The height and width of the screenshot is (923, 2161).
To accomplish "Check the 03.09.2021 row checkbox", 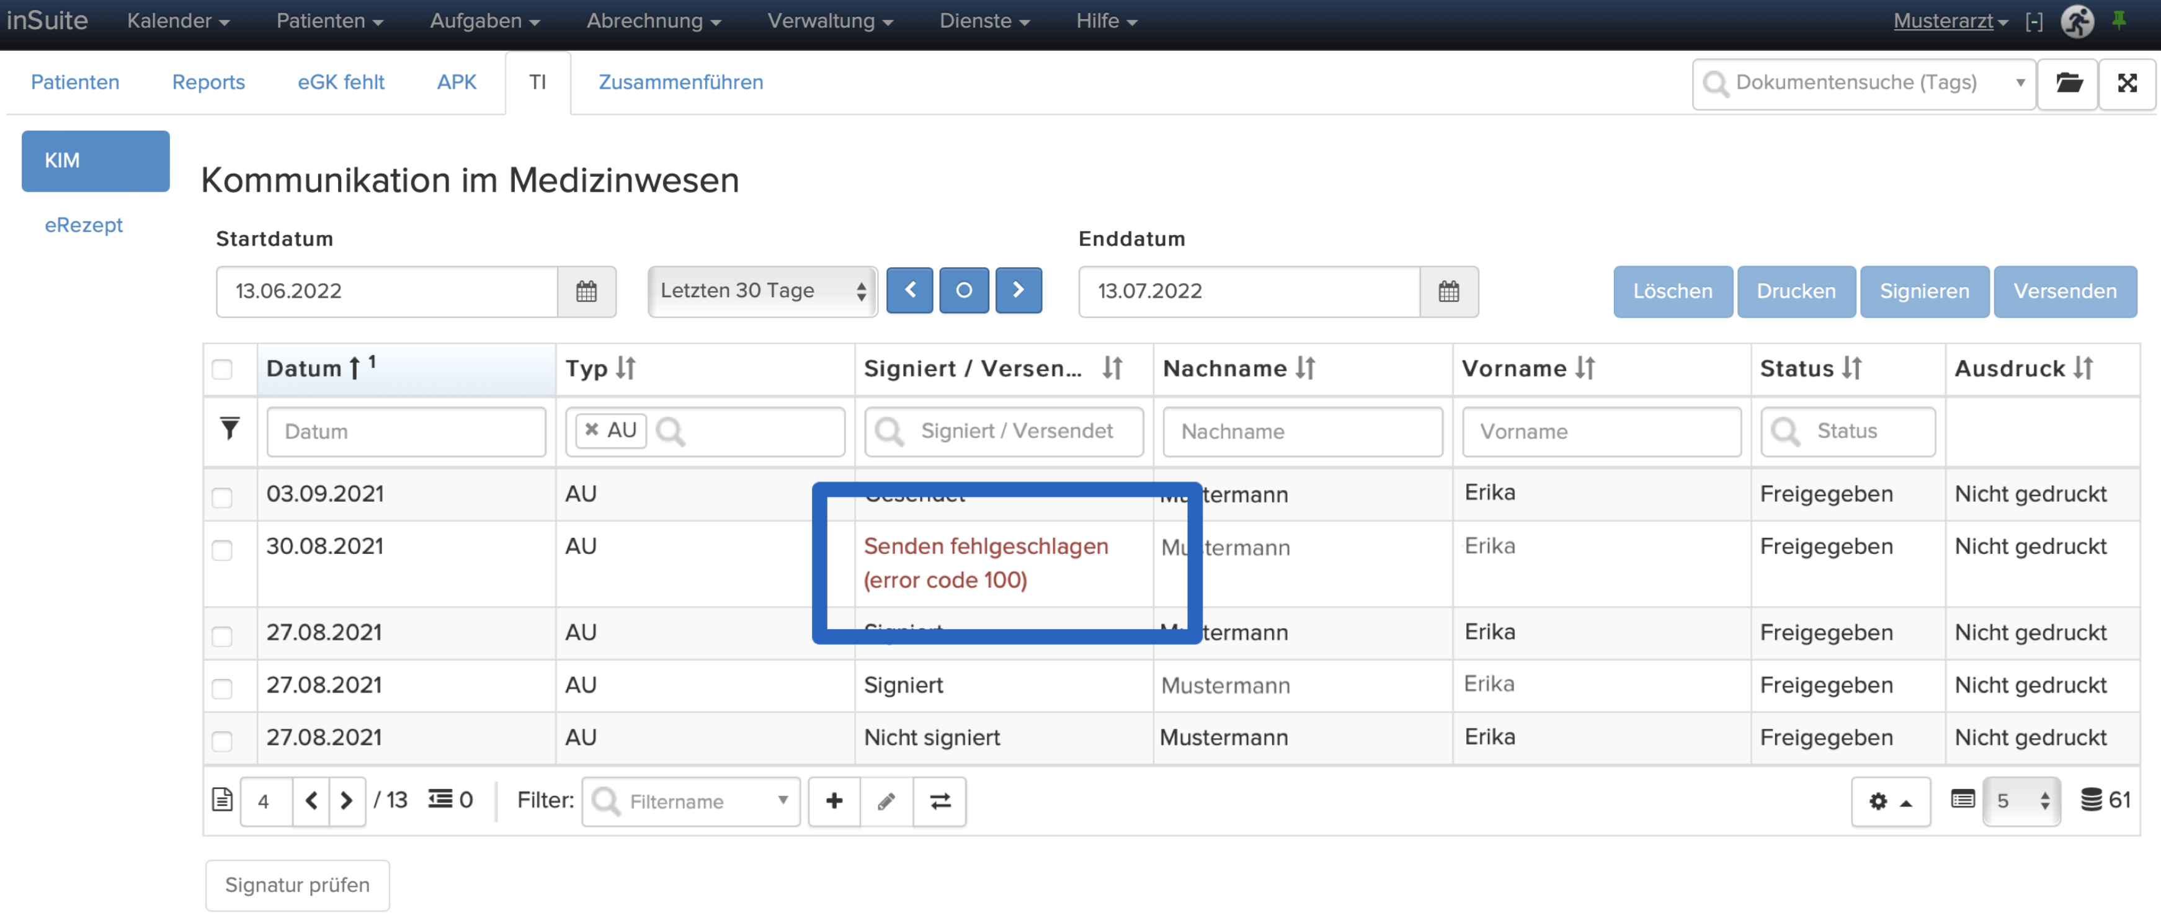I will click(x=222, y=497).
